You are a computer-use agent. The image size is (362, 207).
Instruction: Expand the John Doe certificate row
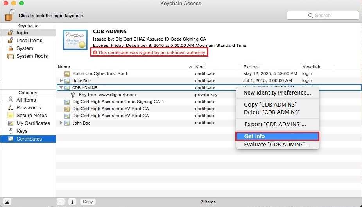click(61, 123)
